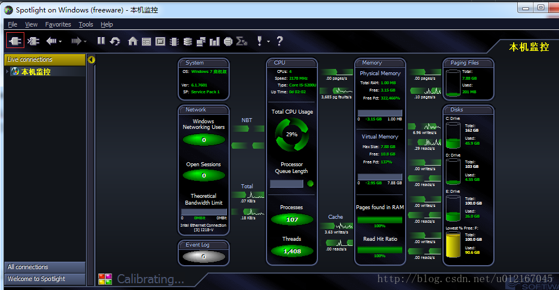The image size is (559, 290).
Task: Click the yellow F: drive cylinder
Action: (453, 244)
